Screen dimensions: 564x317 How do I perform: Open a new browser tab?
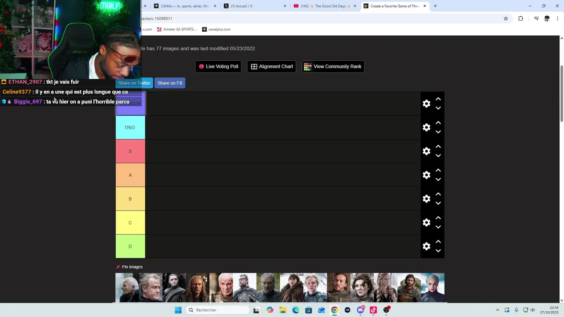pos(435,6)
